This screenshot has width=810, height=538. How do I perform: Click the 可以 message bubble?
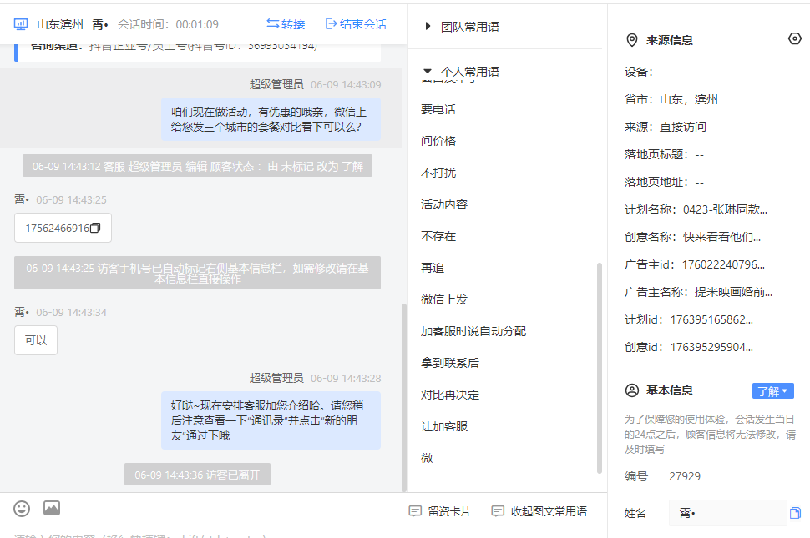pos(36,340)
